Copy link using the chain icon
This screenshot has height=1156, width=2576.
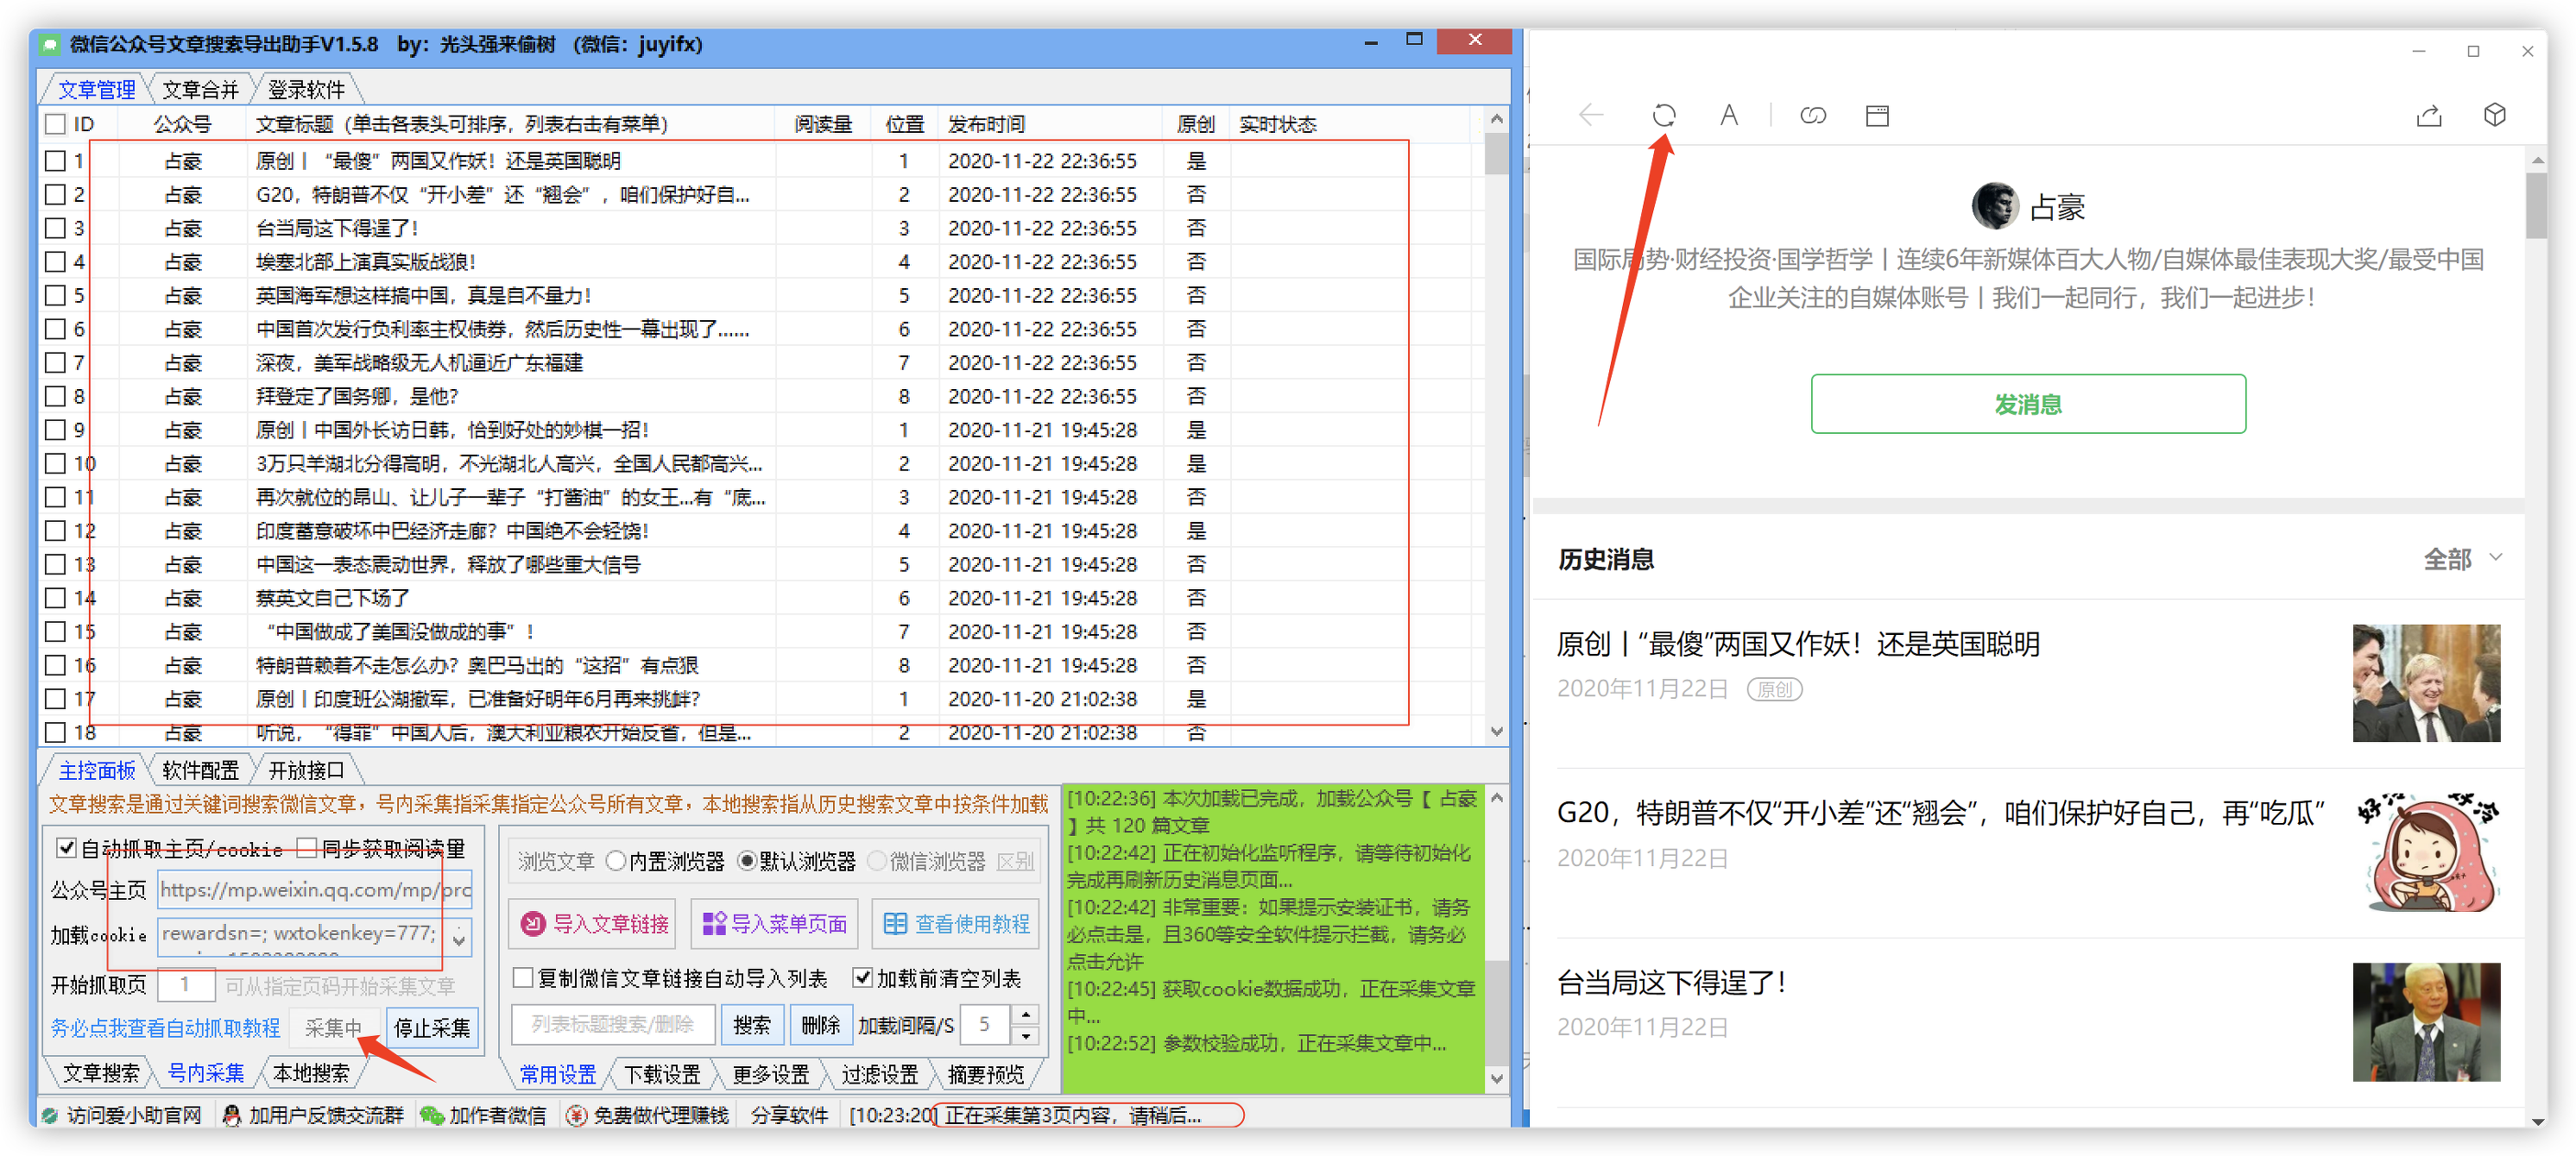(1813, 116)
